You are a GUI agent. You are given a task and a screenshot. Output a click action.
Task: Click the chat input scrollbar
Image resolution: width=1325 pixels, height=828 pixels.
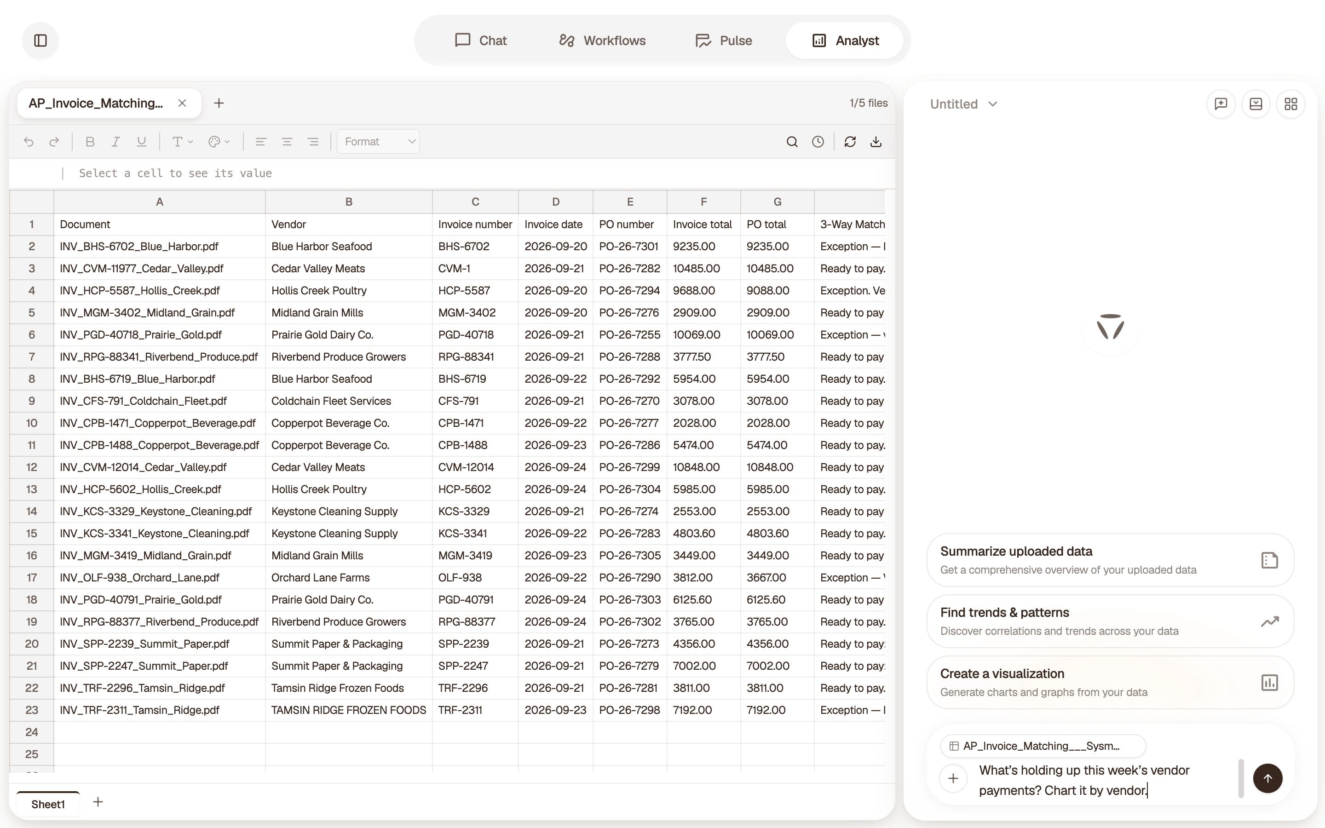(1241, 778)
